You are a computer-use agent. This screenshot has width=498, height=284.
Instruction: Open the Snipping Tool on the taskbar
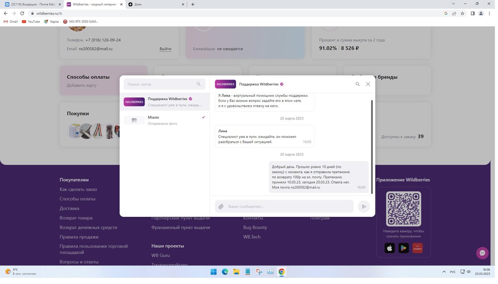click(x=259, y=272)
